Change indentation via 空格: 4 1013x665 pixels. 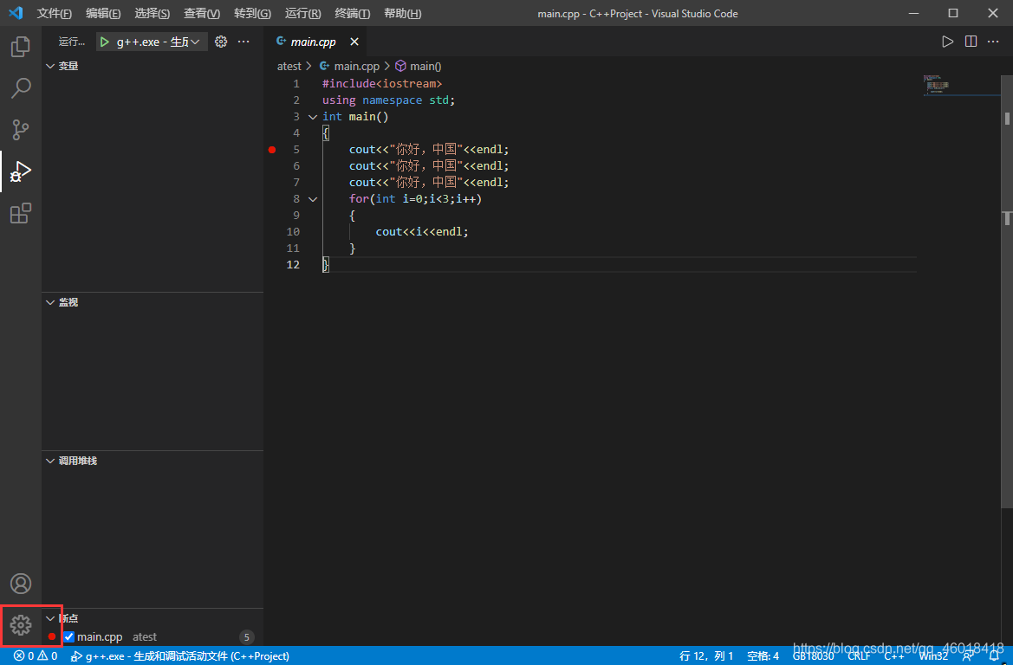click(763, 656)
